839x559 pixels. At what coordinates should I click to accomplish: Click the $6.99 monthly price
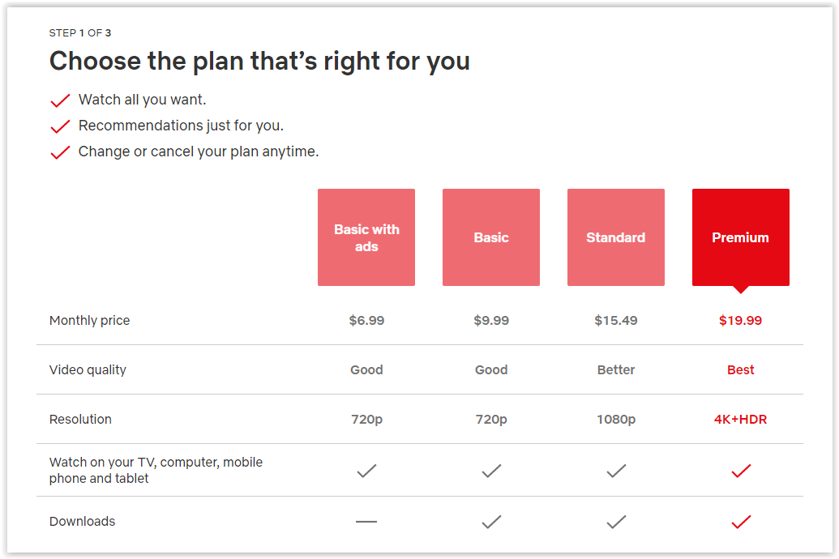(x=366, y=321)
